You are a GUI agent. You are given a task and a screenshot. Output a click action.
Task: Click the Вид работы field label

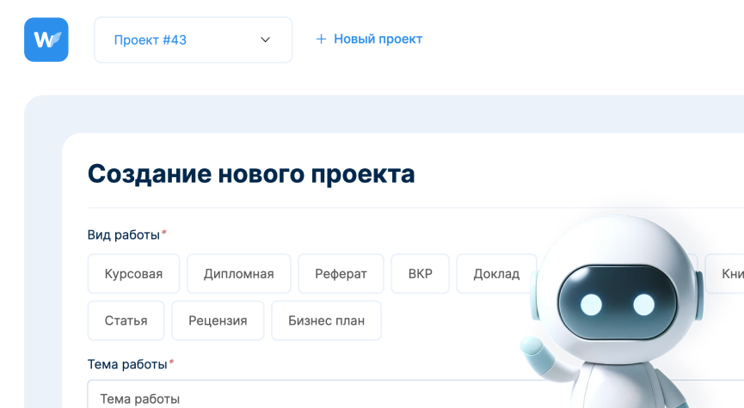(124, 234)
